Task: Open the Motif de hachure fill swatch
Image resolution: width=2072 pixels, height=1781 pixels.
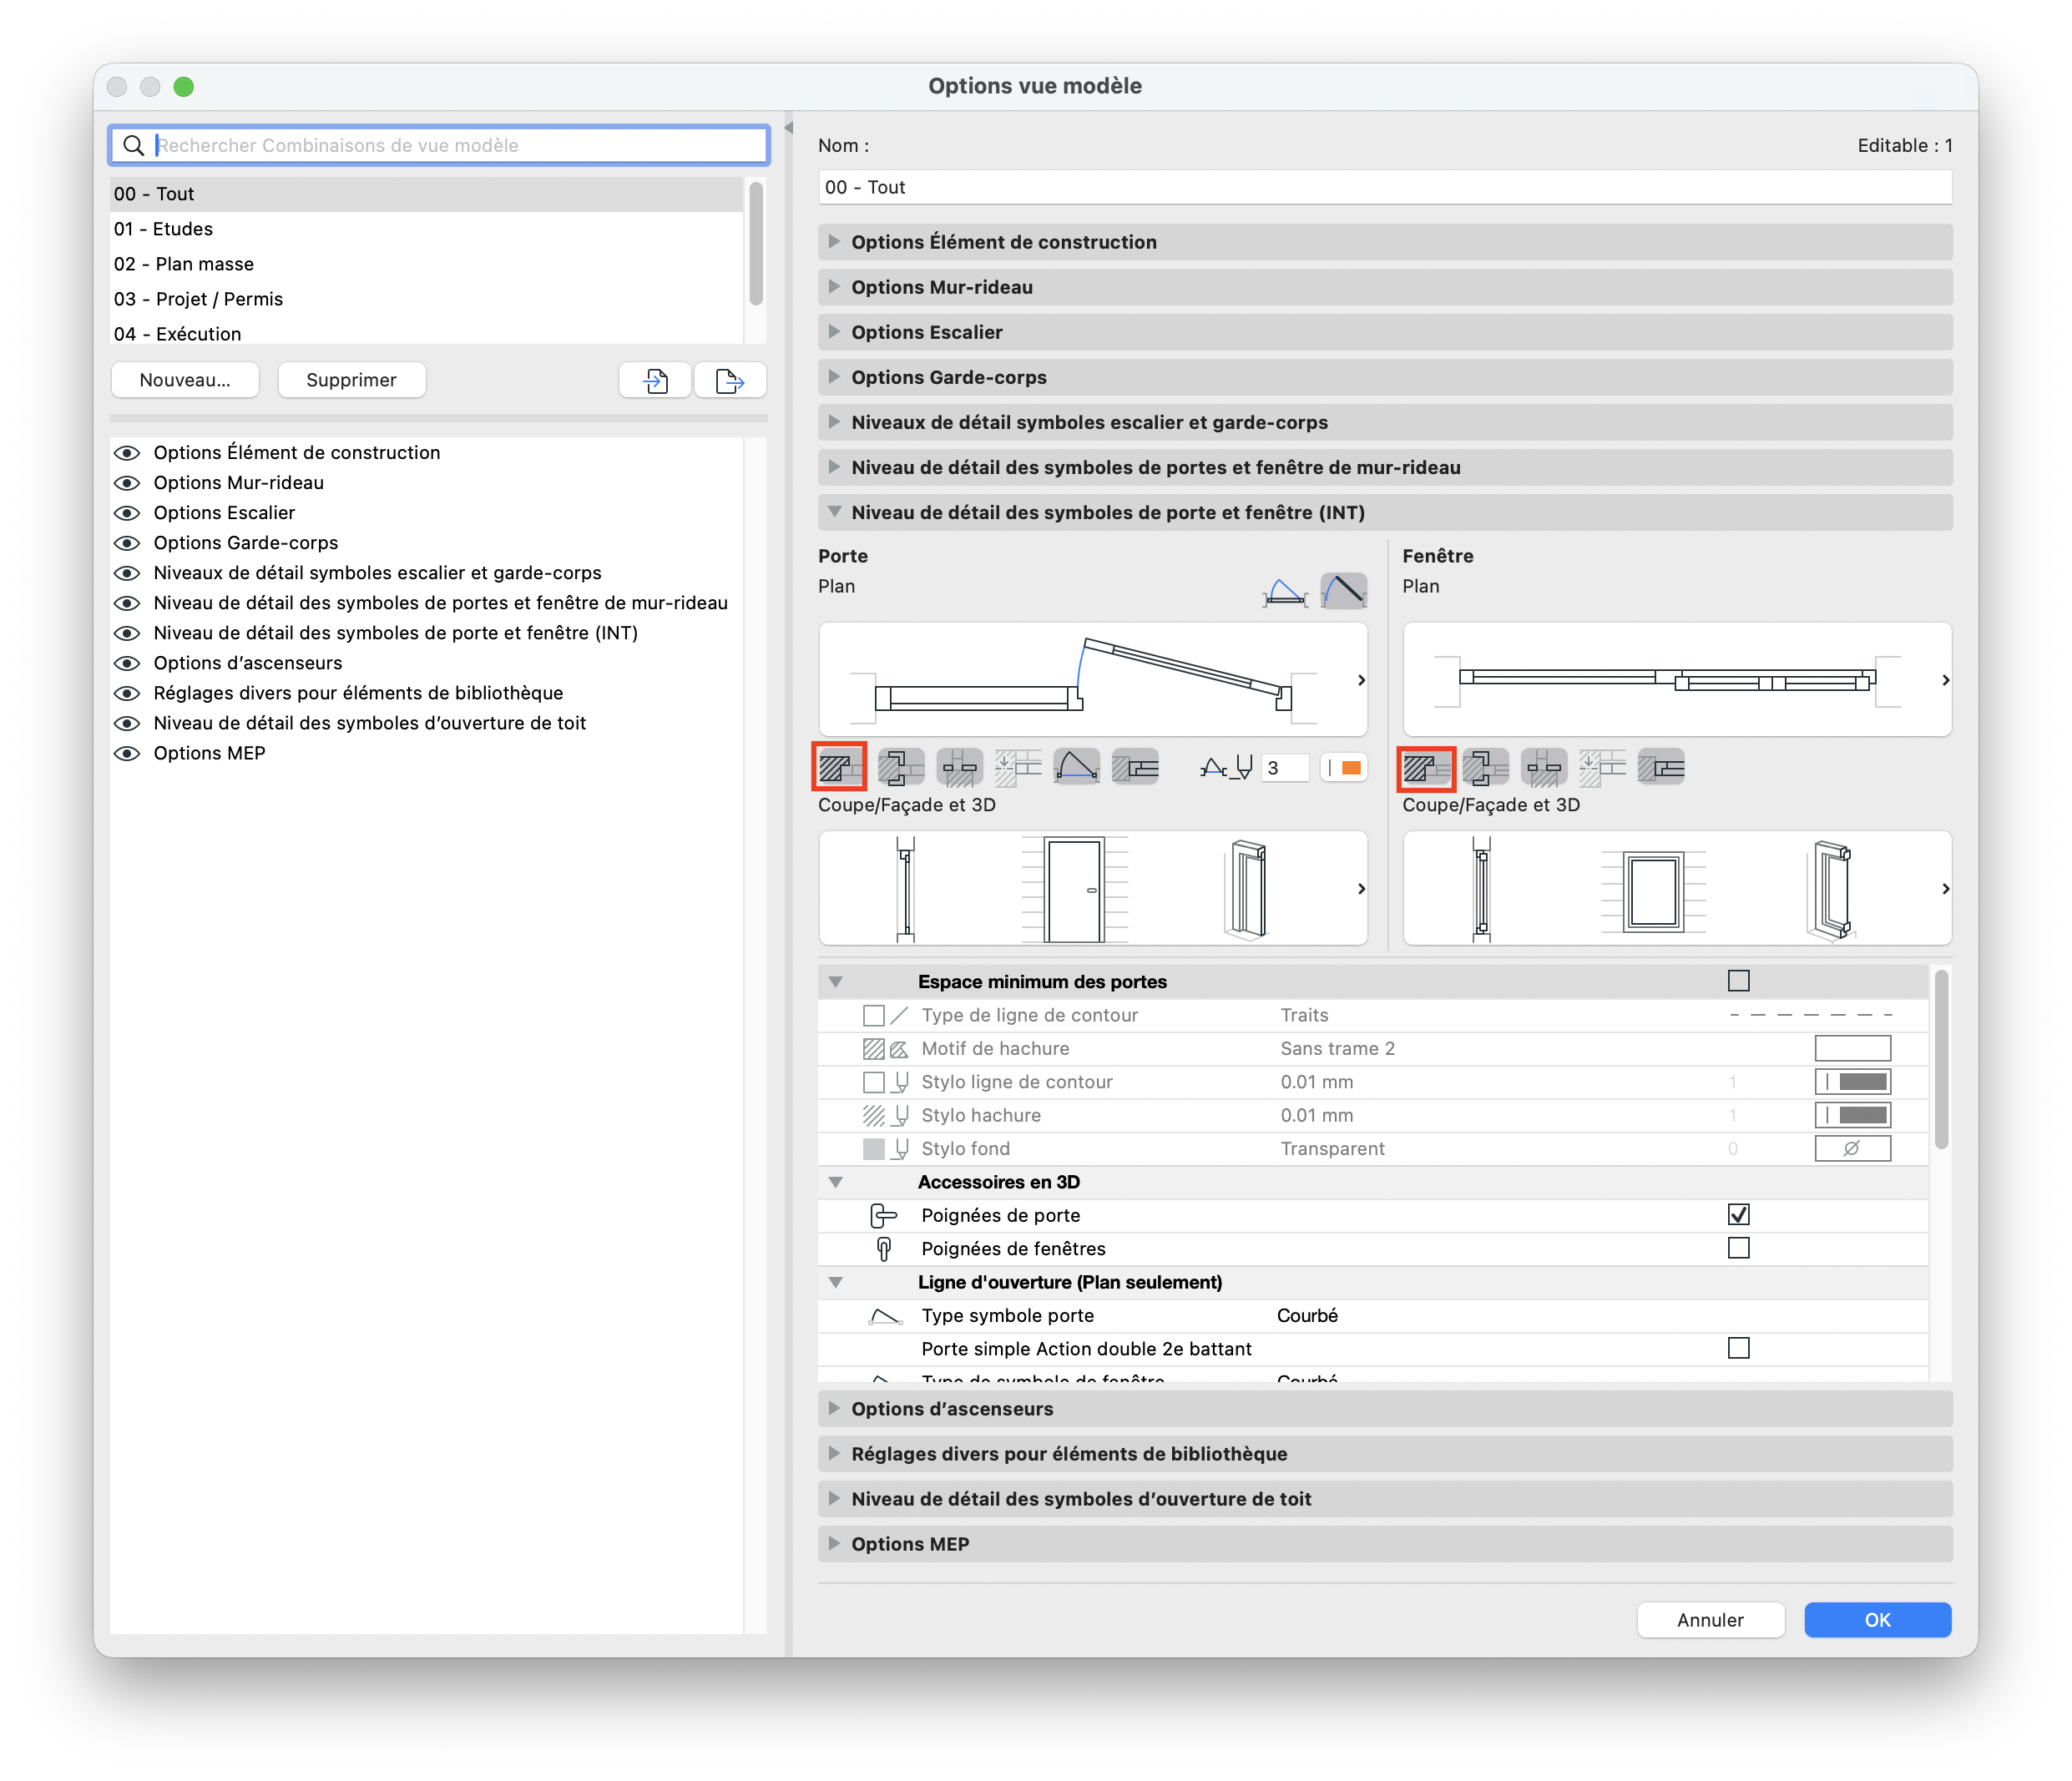Action: point(1852,1048)
